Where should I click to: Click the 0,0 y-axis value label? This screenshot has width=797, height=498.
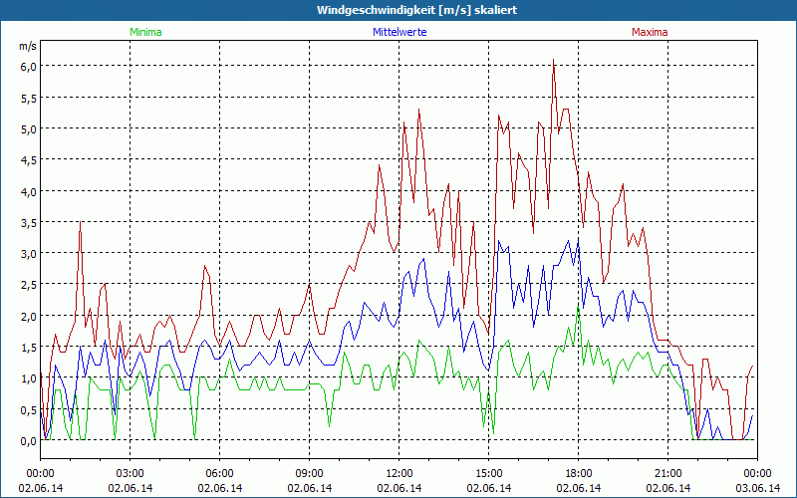click(x=28, y=441)
